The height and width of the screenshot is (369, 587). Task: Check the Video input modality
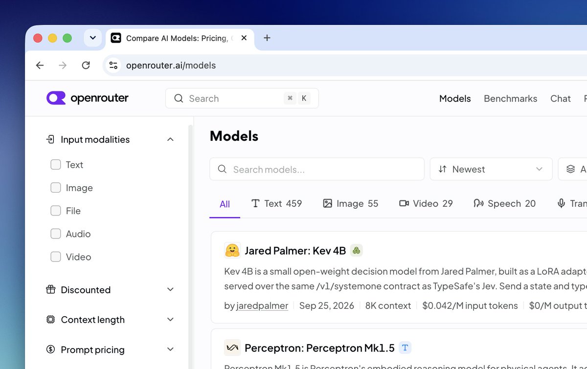click(56, 257)
